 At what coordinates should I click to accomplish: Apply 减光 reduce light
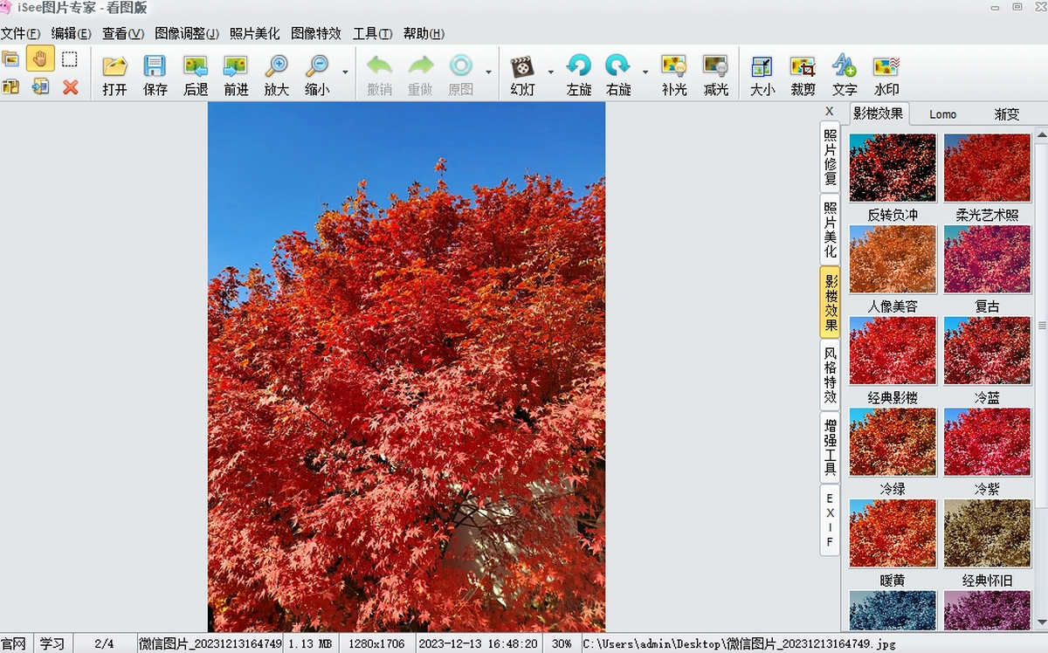click(x=715, y=76)
